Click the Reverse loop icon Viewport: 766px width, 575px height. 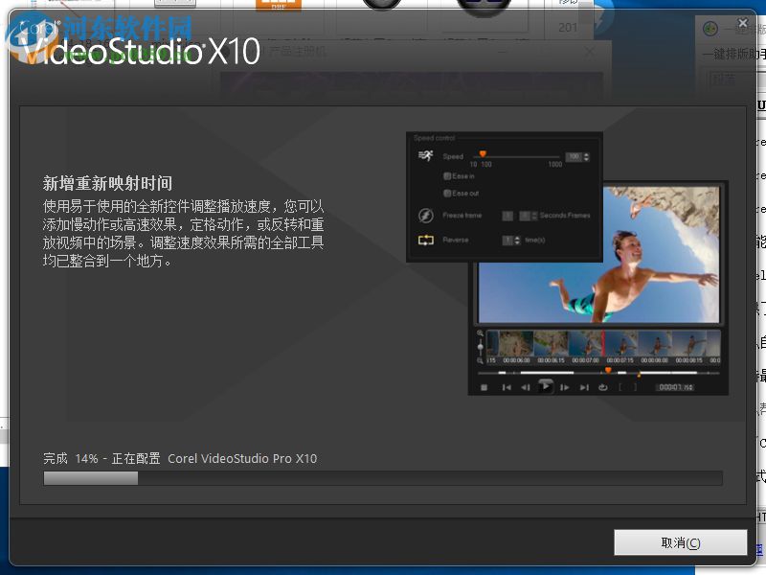click(x=426, y=241)
